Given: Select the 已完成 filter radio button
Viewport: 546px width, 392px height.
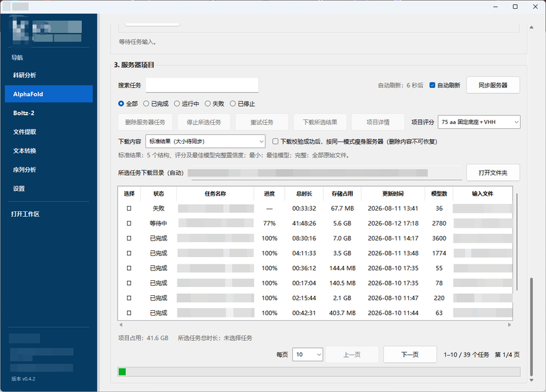Looking at the screenshot, I should tap(146, 104).
